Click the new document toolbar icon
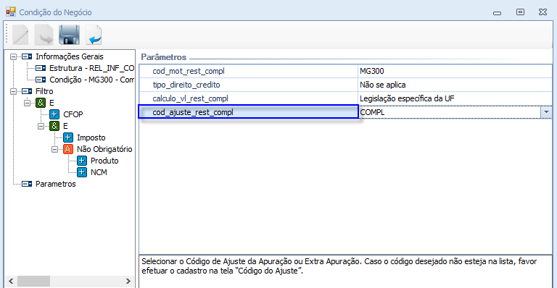 [20, 35]
